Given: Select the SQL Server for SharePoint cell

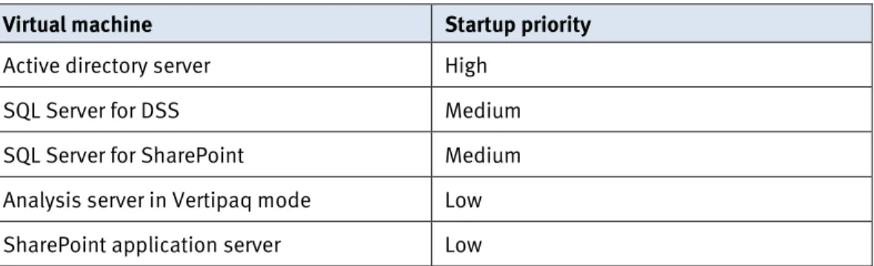Looking at the screenshot, I should pyautogui.click(x=215, y=154).
